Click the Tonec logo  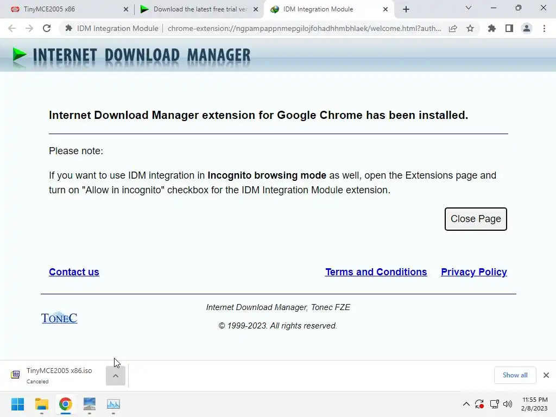59,318
